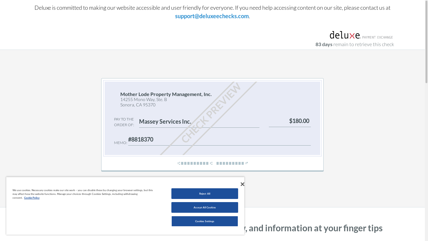Viewport: 428px width, 241px height.
Task: Click address line 14255 Mono Way, Ste. B
Action: [x=144, y=99]
